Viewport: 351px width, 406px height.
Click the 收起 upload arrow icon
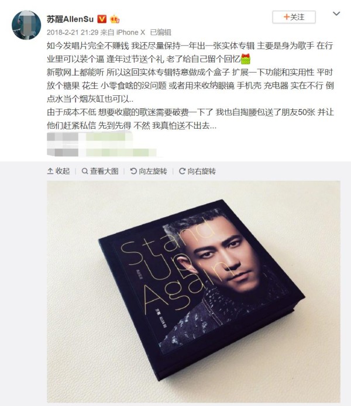[50, 171]
